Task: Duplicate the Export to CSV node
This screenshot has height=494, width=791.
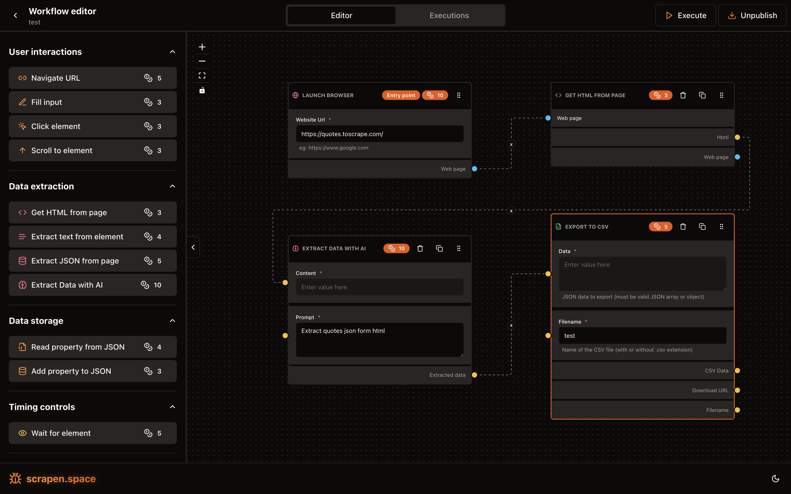Action: pyautogui.click(x=702, y=226)
